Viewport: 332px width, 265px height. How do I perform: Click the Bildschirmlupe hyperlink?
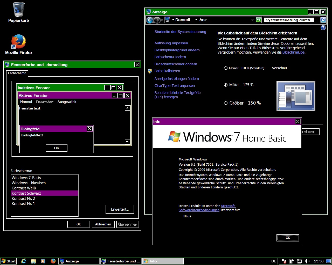[x=293, y=52]
